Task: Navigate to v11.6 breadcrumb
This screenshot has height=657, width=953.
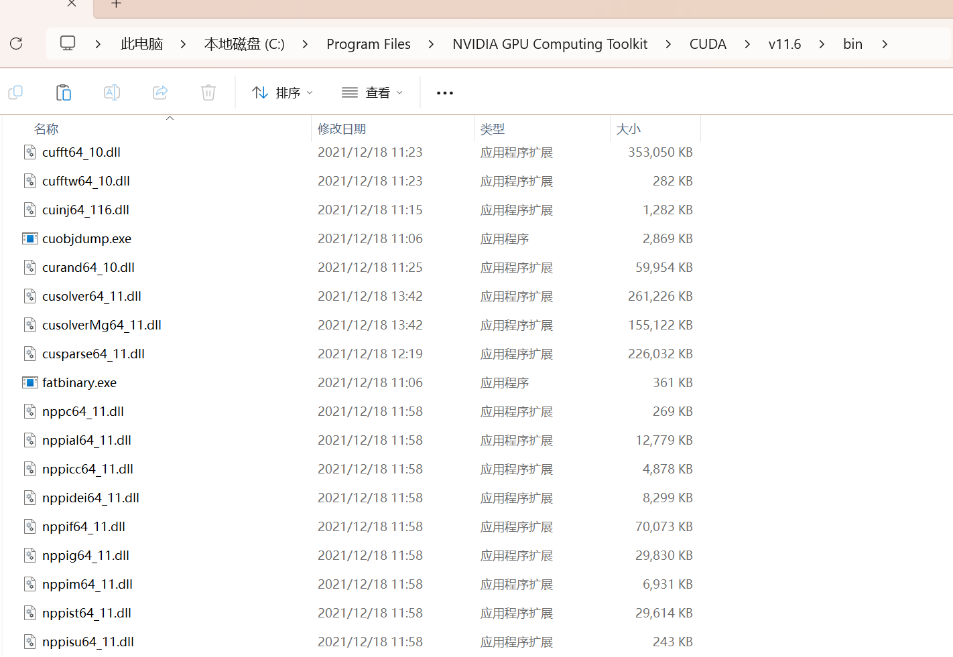Action: [785, 44]
